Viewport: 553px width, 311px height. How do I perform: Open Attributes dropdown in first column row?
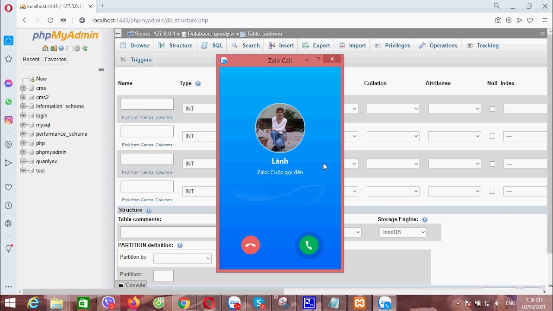(x=454, y=109)
